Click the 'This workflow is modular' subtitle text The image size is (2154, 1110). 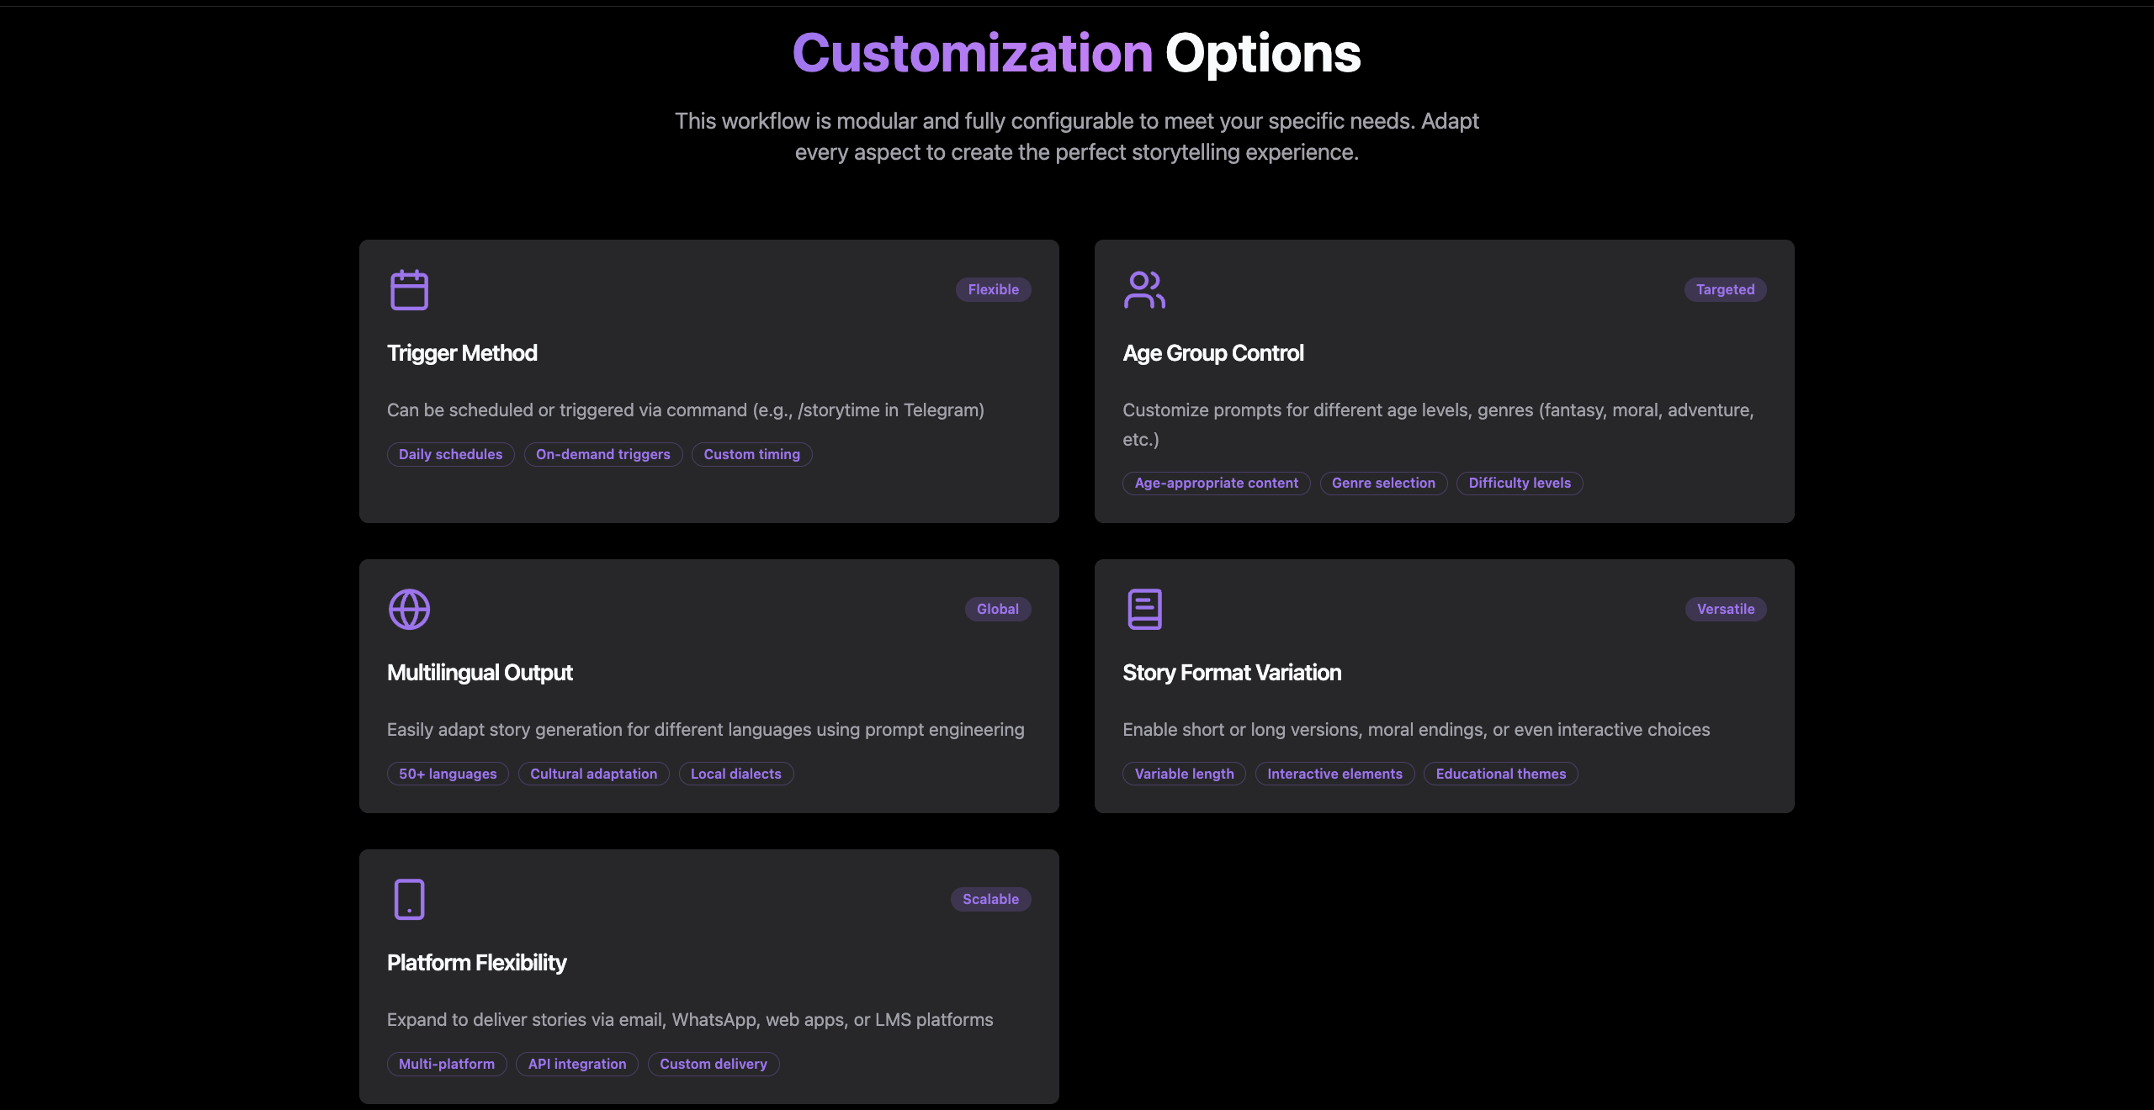click(x=1076, y=136)
